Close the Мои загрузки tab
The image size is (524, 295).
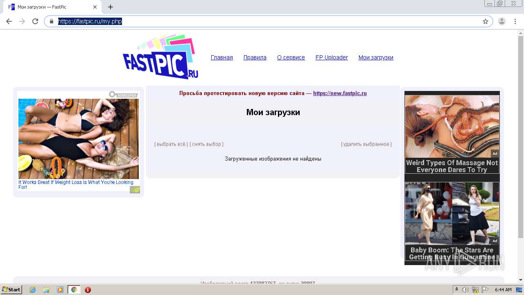pos(95,7)
